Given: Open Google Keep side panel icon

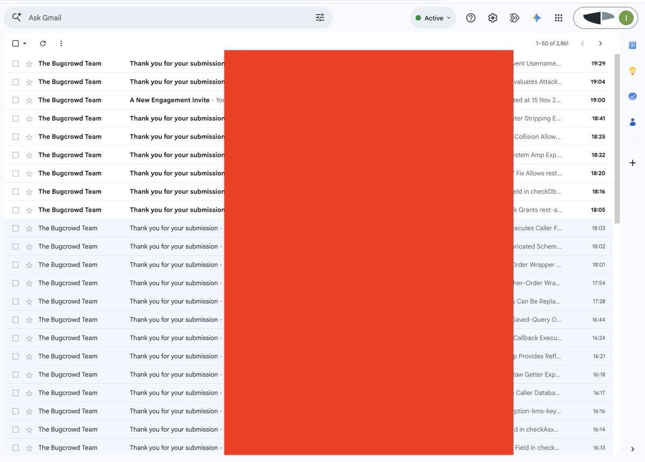Looking at the screenshot, I should pos(633,70).
